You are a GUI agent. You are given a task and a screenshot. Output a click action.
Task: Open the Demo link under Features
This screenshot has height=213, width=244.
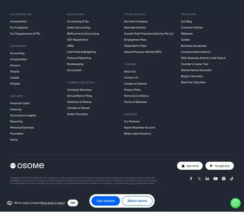click(x=14, y=140)
